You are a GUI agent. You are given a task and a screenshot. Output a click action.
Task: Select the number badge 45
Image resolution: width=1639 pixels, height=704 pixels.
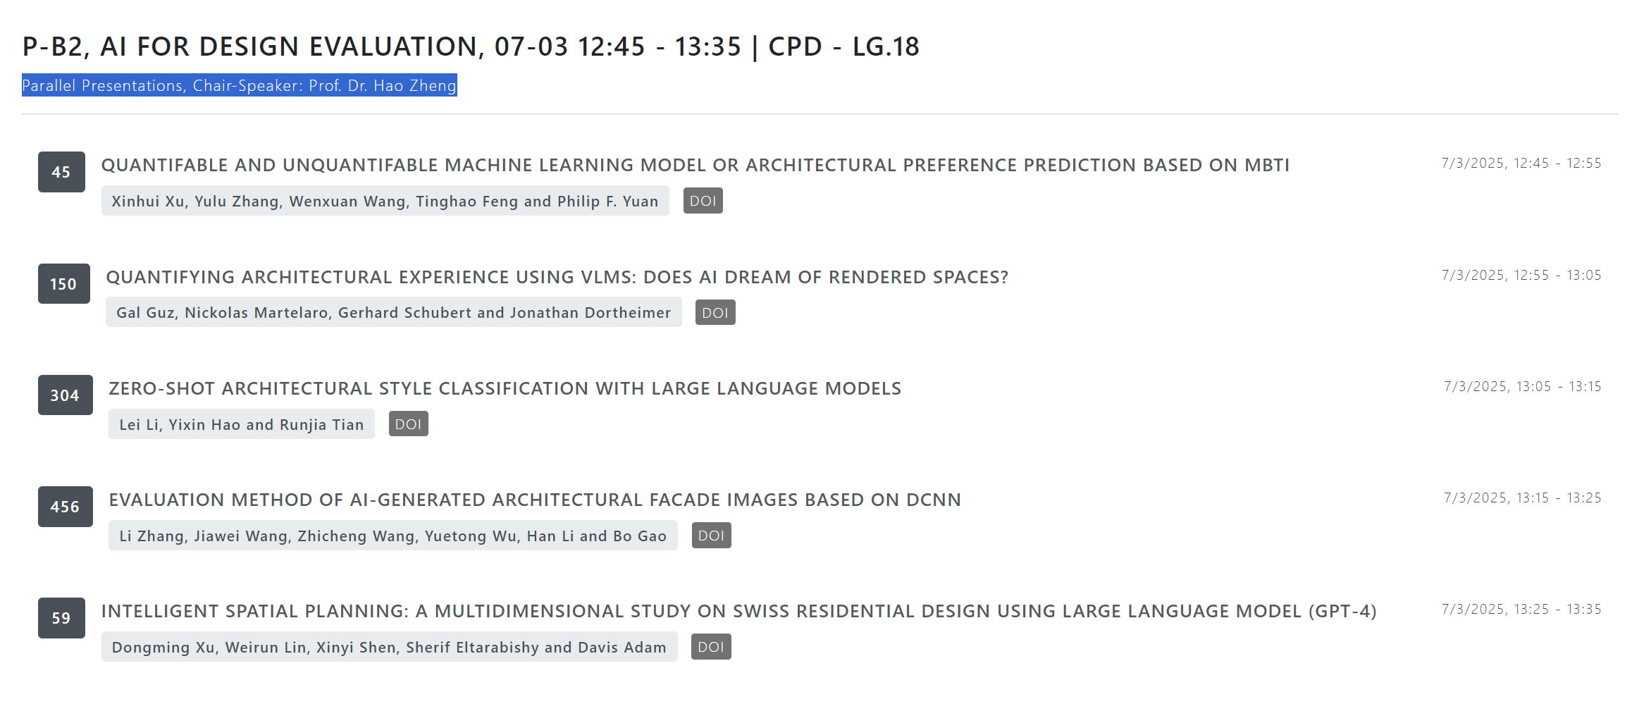pyautogui.click(x=61, y=172)
